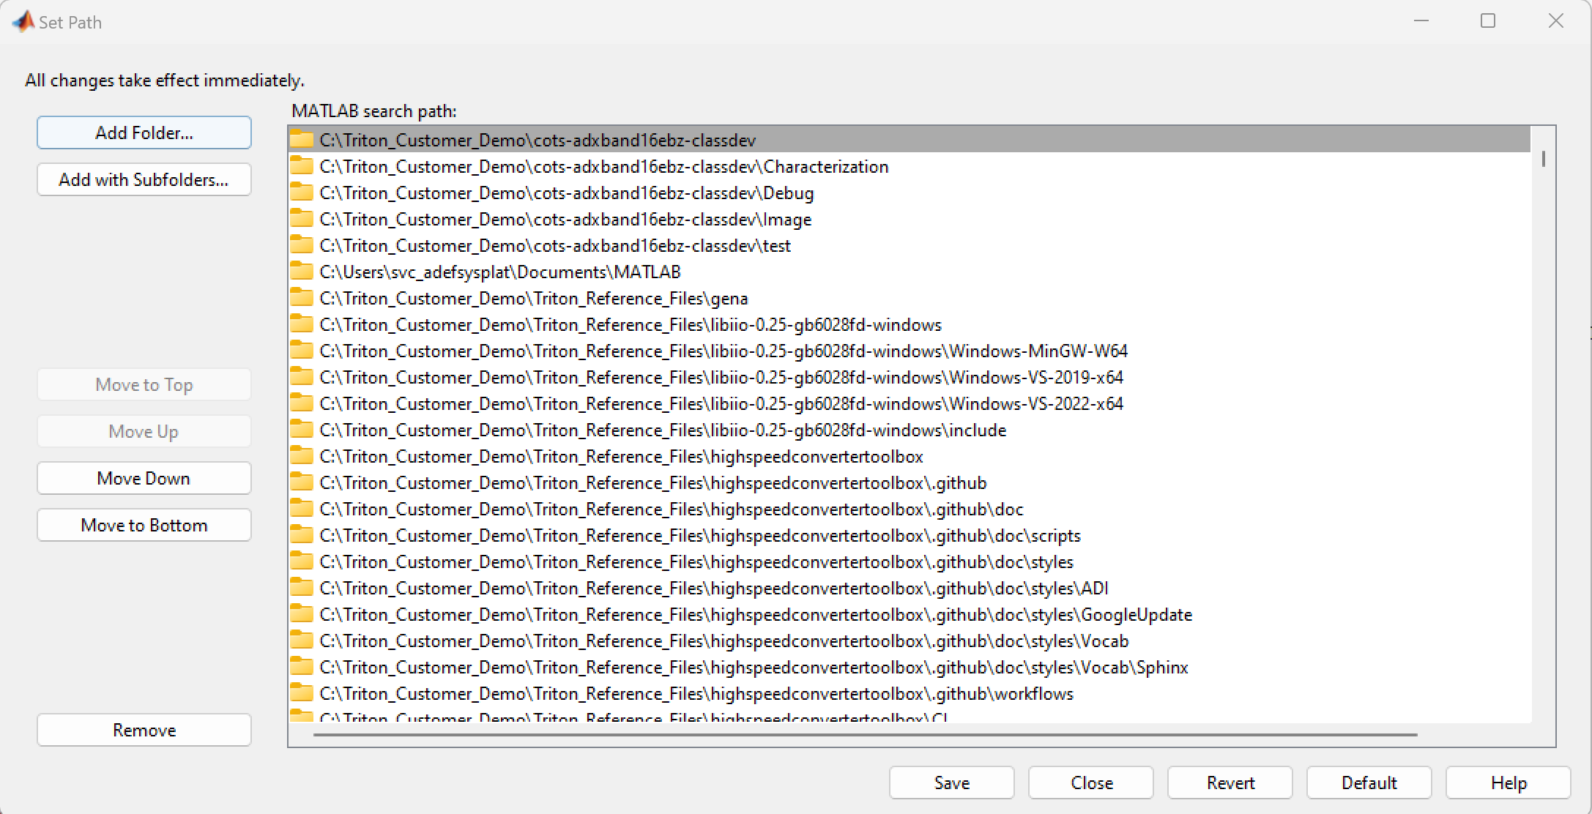
Task: Click the Move to Bottom button
Action: click(144, 525)
